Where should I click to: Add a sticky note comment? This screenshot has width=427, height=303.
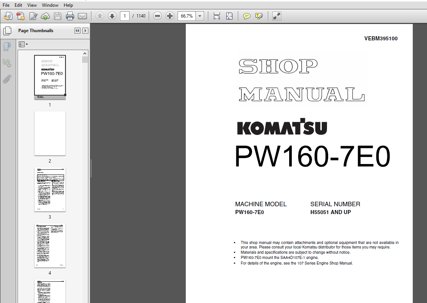[246, 16]
